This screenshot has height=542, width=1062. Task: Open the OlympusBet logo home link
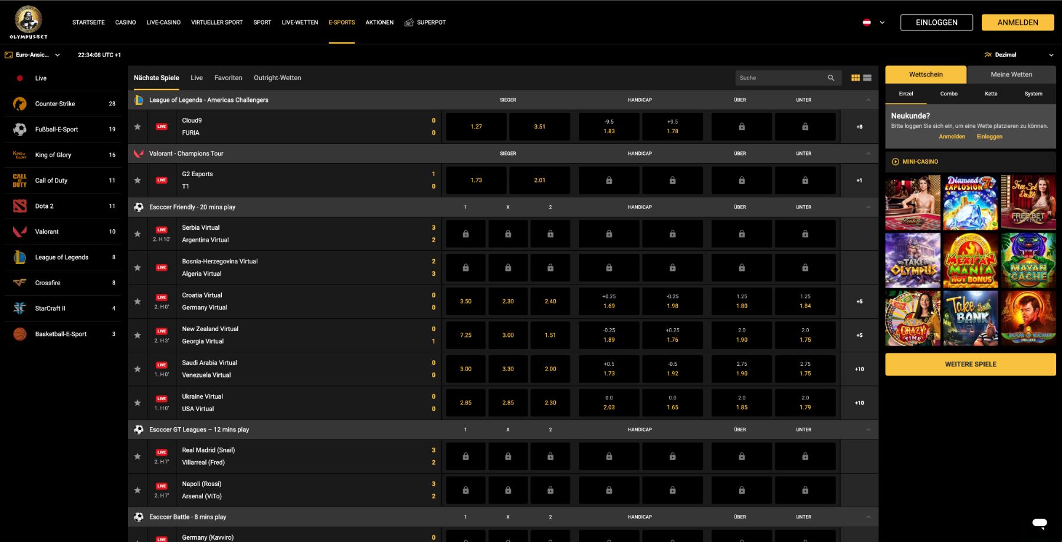coord(28,22)
